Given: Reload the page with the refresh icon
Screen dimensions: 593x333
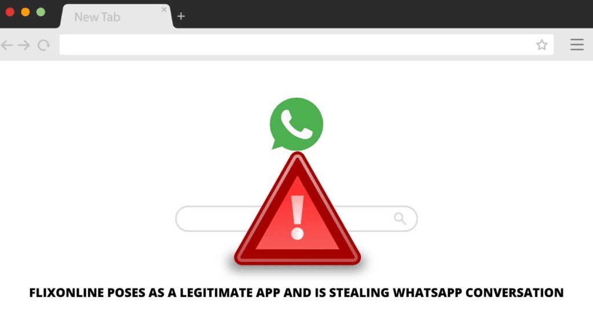Looking at the screenshot, I should pos(44,45).
